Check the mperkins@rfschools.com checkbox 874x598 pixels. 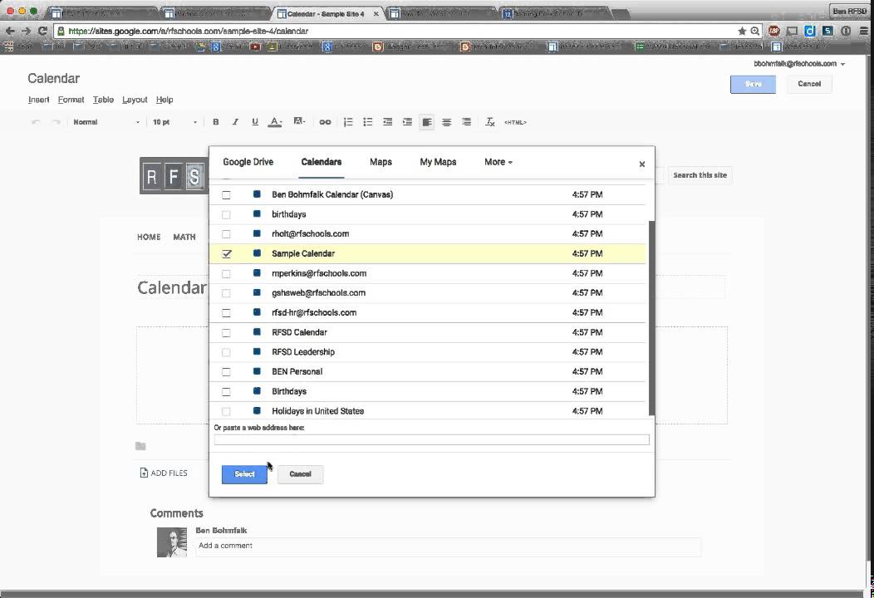click(x=226, y=273)
